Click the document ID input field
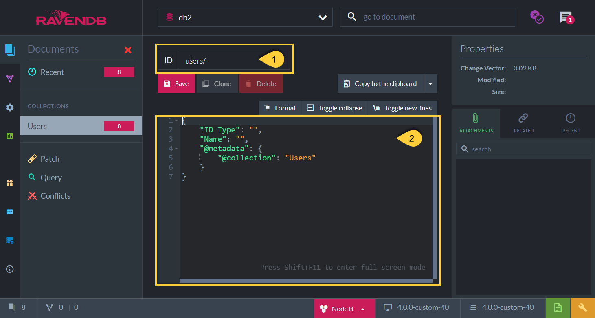The image size is (595, 318). click(234, 61)
